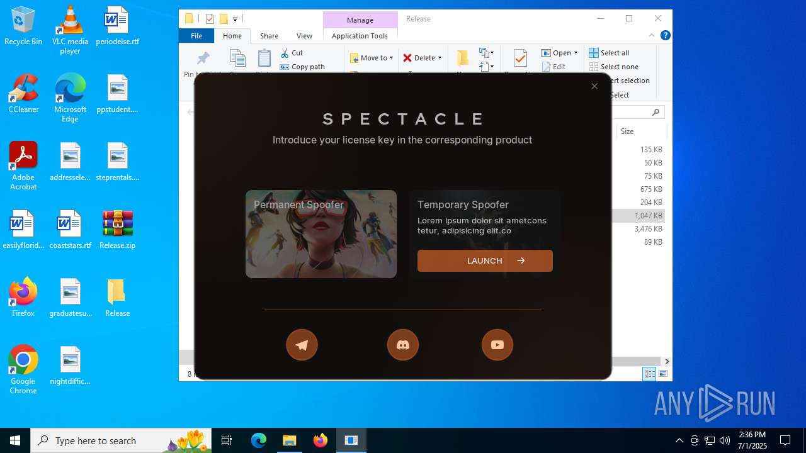This screenshot has height=453, width=806.
Task: Select the steprentals image file icon
Action: pyautogui.click(x=117, y=162)
